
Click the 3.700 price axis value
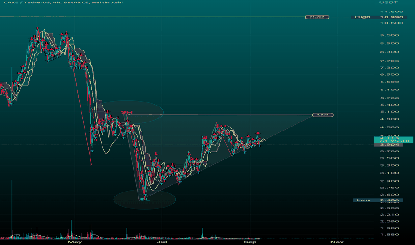(x=390, y=151)
